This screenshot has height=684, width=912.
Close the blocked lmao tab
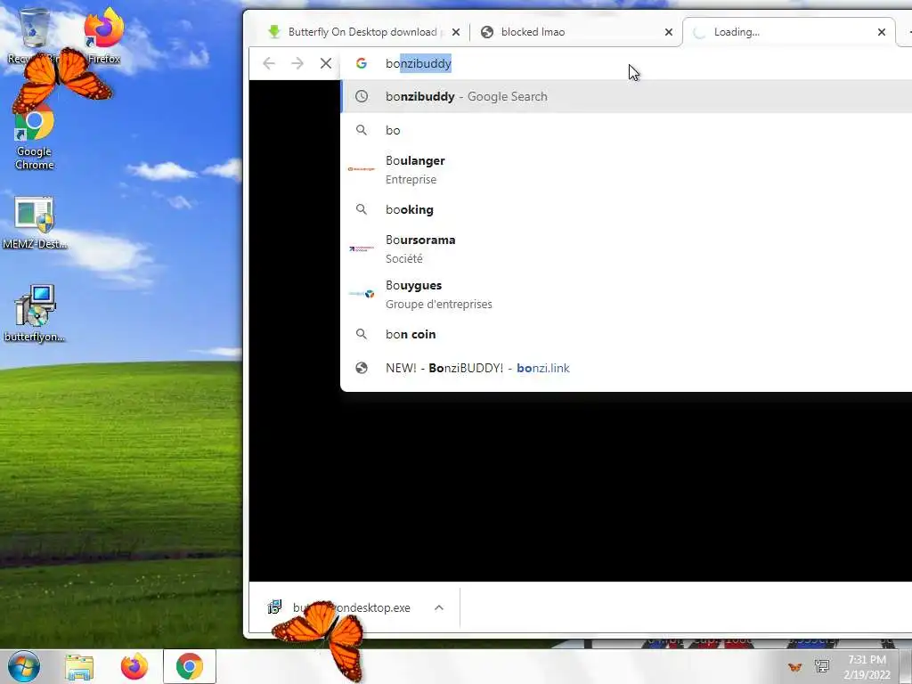click(669, 32)
